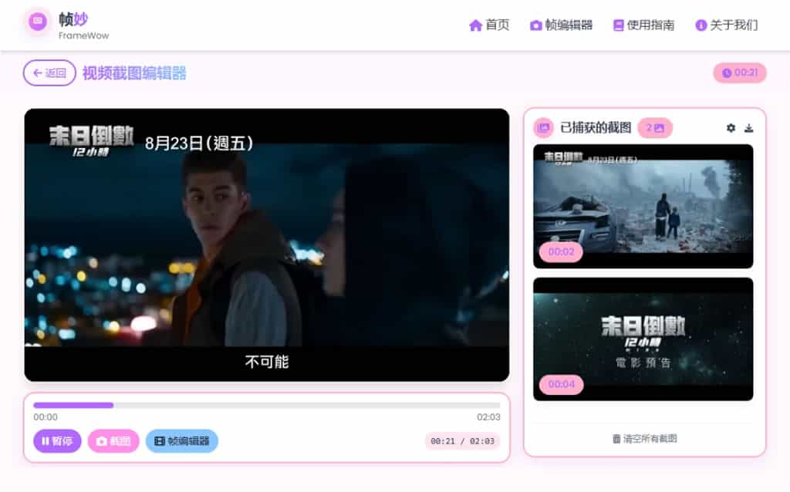Go back using the 返回 button
The height and width of the screenshot is (492, 790).
[x=49, y=73]
